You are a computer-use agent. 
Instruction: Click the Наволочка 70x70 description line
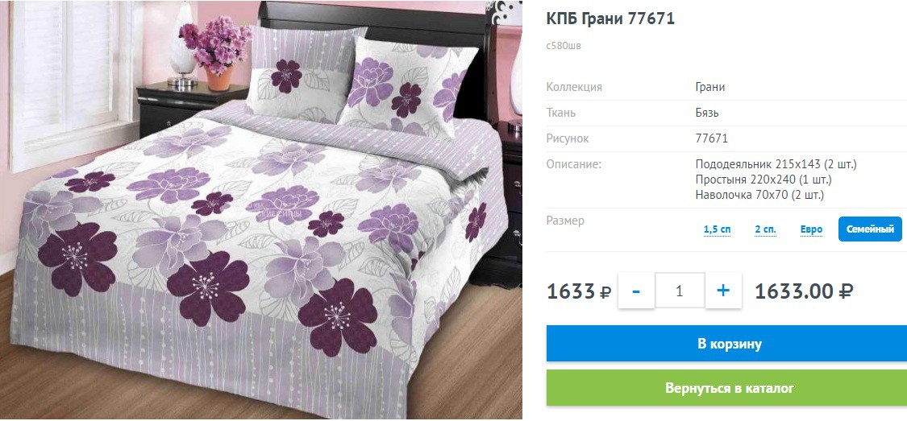tap(759, 195)
